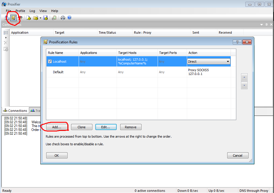The width and height of the screenshot is (274, 193).
Task: Click the Save Profile disk icon
Action: (x=45, y=18)
